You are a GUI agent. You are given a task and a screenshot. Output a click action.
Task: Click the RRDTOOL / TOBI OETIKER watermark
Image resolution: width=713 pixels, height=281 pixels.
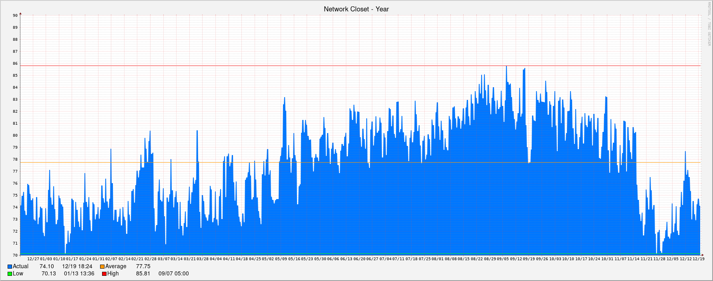tap(709, 24)
